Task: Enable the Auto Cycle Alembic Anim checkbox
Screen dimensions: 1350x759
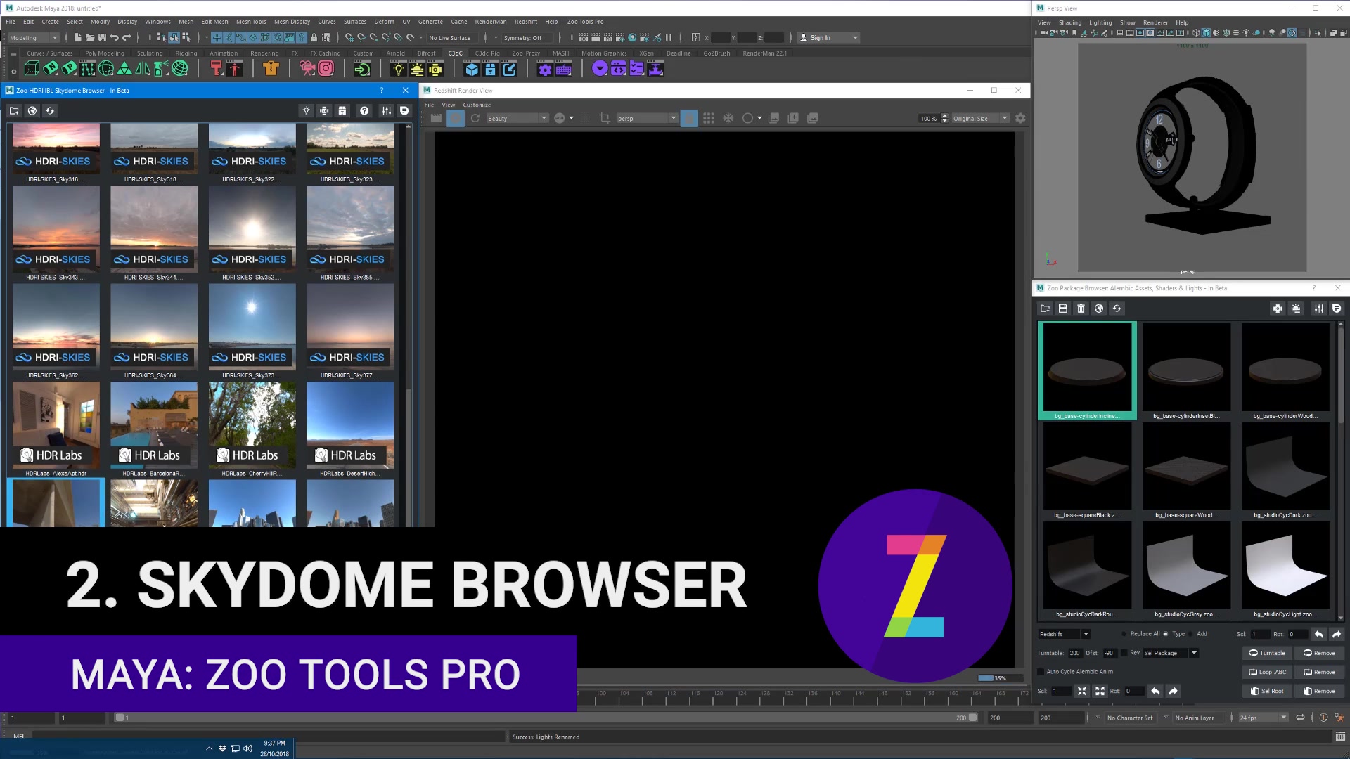Action: 1041,671
